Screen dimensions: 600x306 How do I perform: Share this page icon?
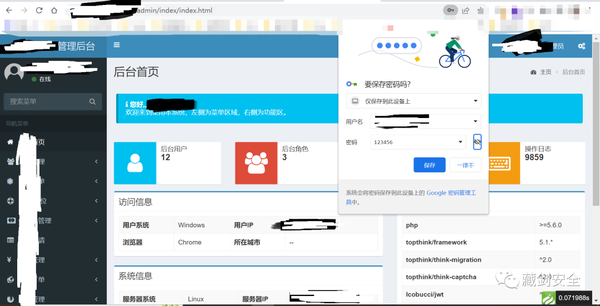466,11
